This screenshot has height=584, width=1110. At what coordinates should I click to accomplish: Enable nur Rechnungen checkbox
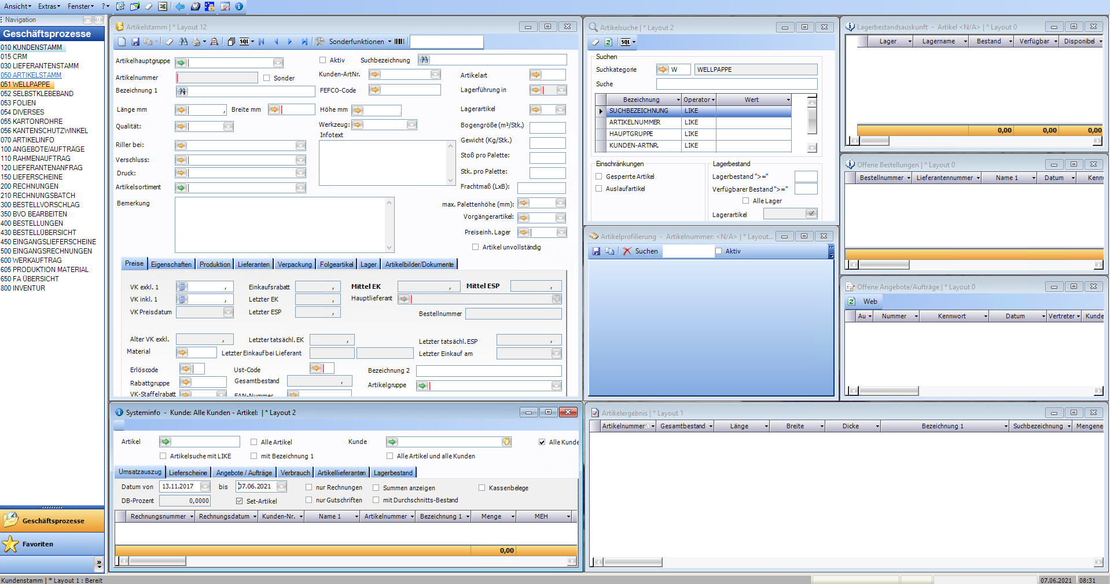tap(309, 487)
